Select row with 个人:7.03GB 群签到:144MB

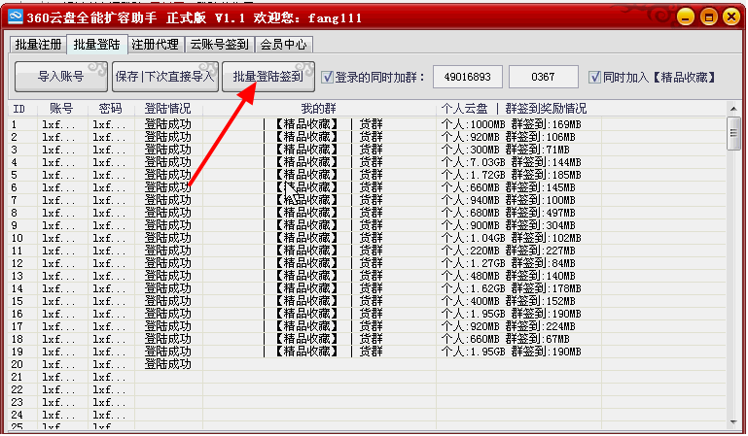[368, 162]
